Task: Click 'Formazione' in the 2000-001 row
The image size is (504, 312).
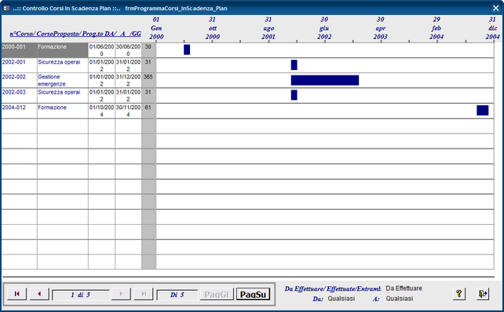Action: (52, 46)
